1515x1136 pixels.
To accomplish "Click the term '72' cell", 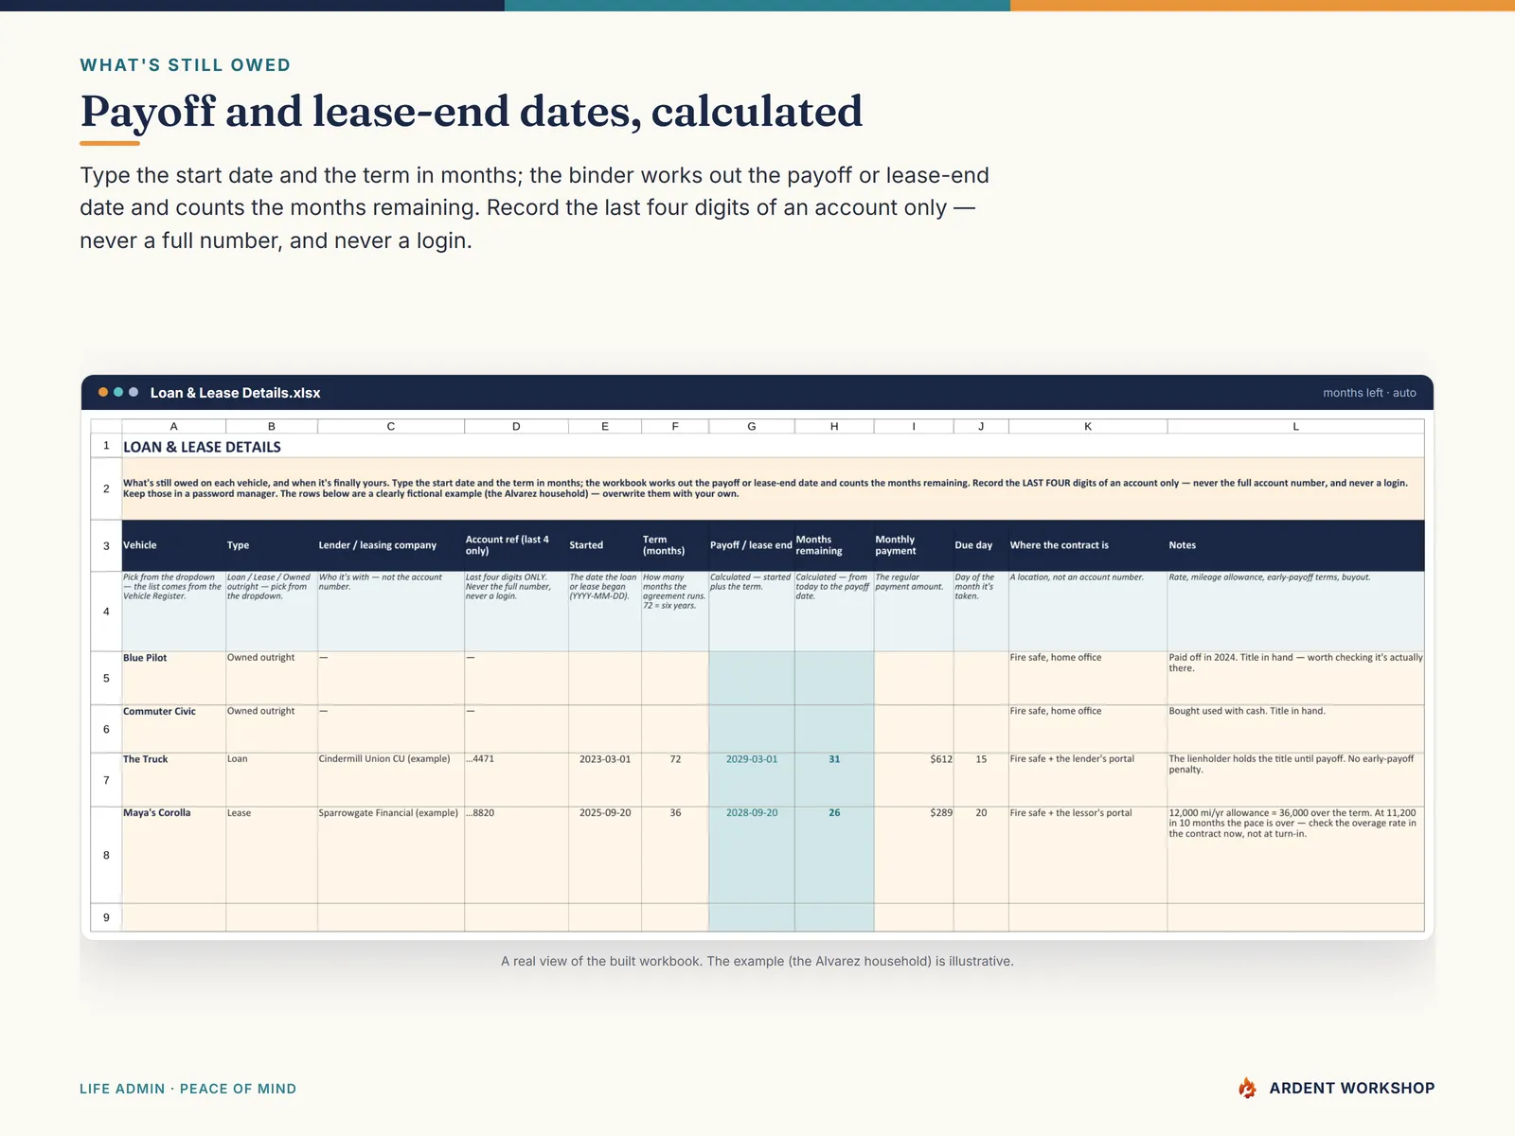I will click(x=675, y=780).
